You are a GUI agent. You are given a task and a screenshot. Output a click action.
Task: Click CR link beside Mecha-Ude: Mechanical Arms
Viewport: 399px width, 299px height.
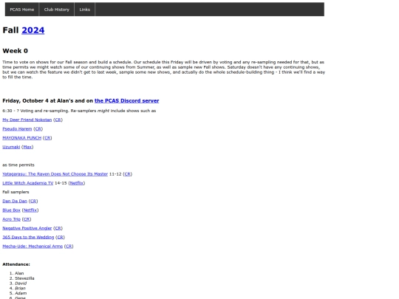click(69, 247)
